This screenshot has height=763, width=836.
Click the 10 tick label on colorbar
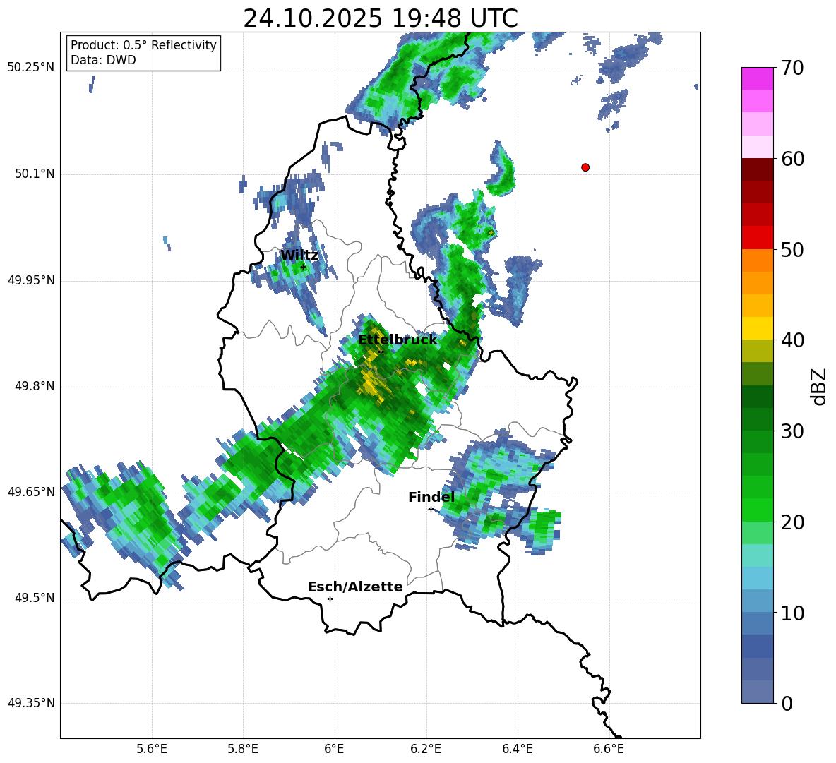pyautogui.click(x=792, y=613)
